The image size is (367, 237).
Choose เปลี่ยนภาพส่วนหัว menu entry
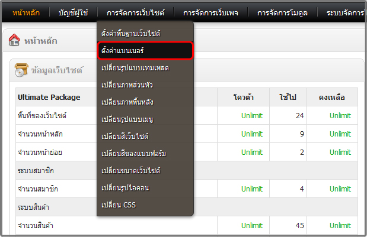coord(145,85)
